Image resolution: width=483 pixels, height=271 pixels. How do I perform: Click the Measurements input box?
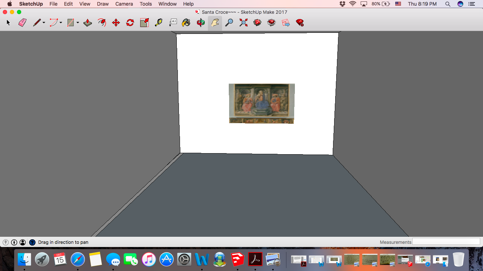click(x=446, y=242)
